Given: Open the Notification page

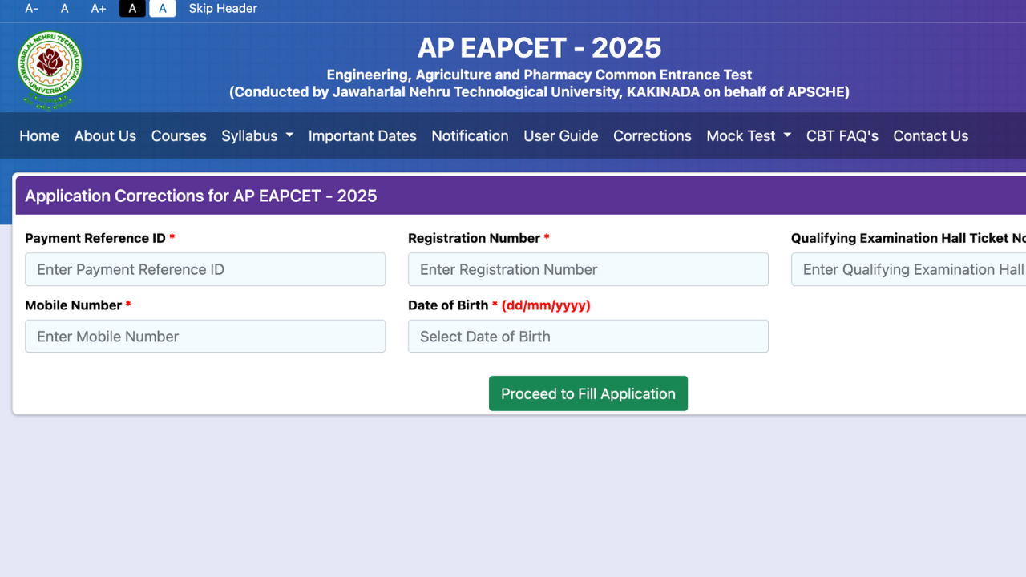Looking at the screenshot, I should click(470, 136).
